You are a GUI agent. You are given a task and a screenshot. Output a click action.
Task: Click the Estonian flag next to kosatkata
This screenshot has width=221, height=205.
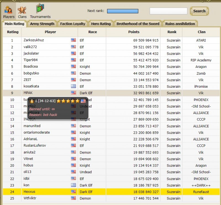(x=73, y=86)
